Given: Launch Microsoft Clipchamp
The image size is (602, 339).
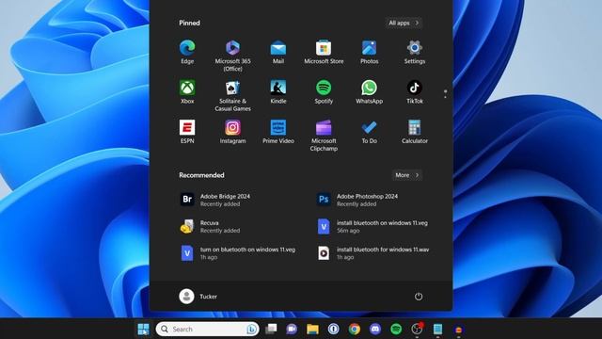Looking at the screenshot, I should 324,136.
